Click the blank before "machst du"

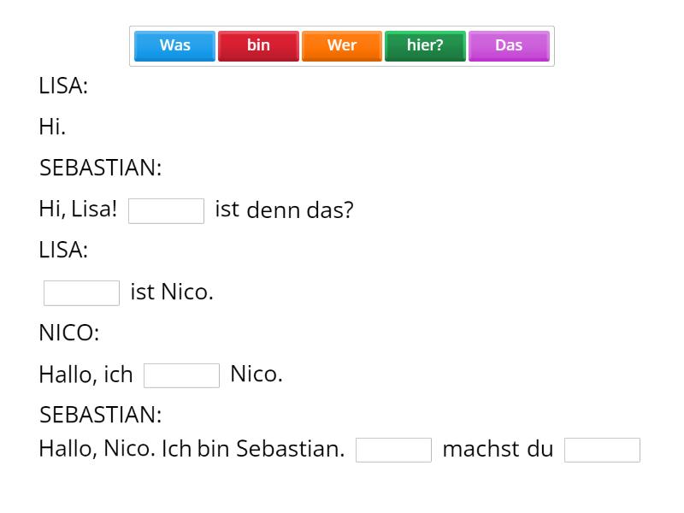coord(395,450)
